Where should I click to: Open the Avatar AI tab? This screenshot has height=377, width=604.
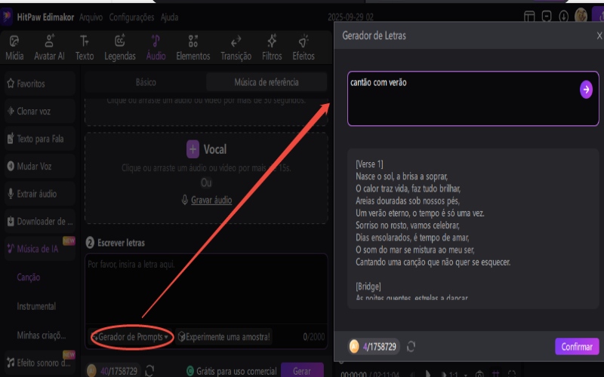[x=49, y=48]
